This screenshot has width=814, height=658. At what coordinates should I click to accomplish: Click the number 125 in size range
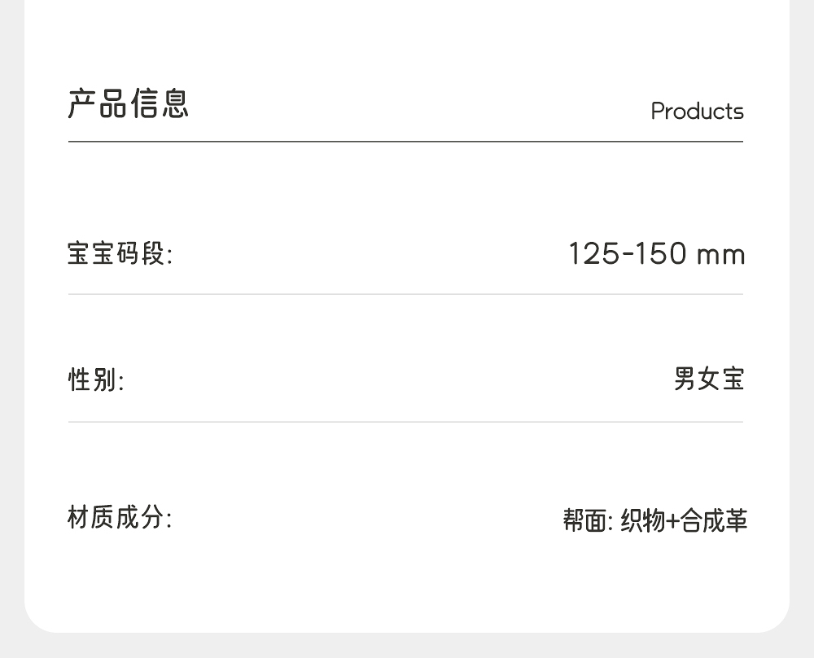tap(594, 254)
